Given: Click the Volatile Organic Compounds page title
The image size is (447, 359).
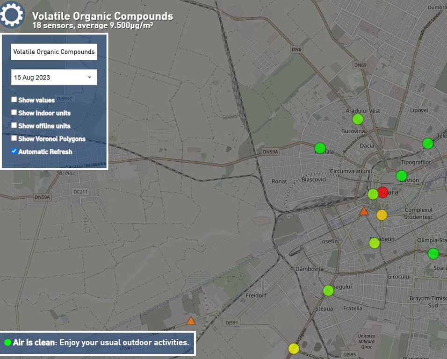Looking at the screenshot, I should coord(102,16).
